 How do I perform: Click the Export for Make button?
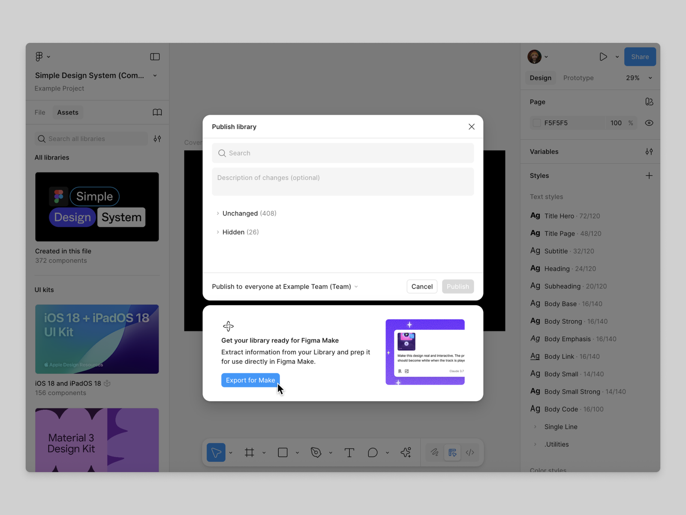click(250, 380)
